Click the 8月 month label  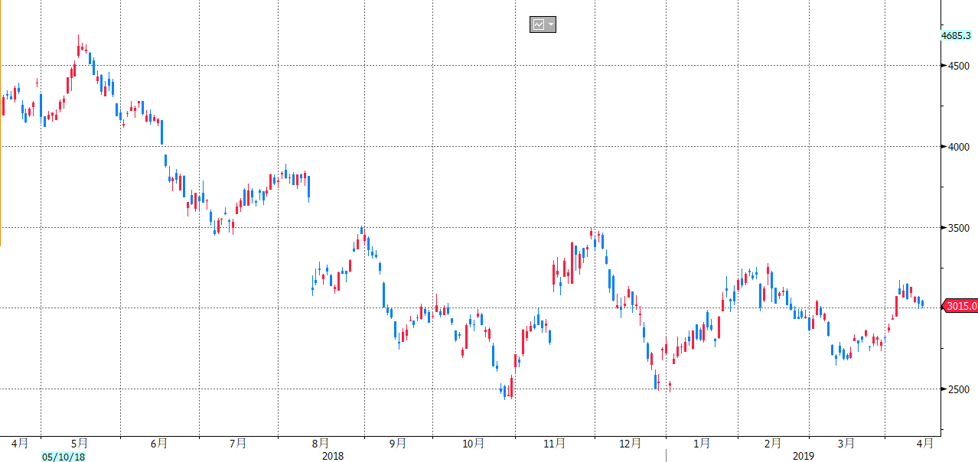click(321, 443)
